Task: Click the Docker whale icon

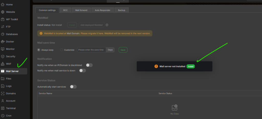Action: click(3, 41)
